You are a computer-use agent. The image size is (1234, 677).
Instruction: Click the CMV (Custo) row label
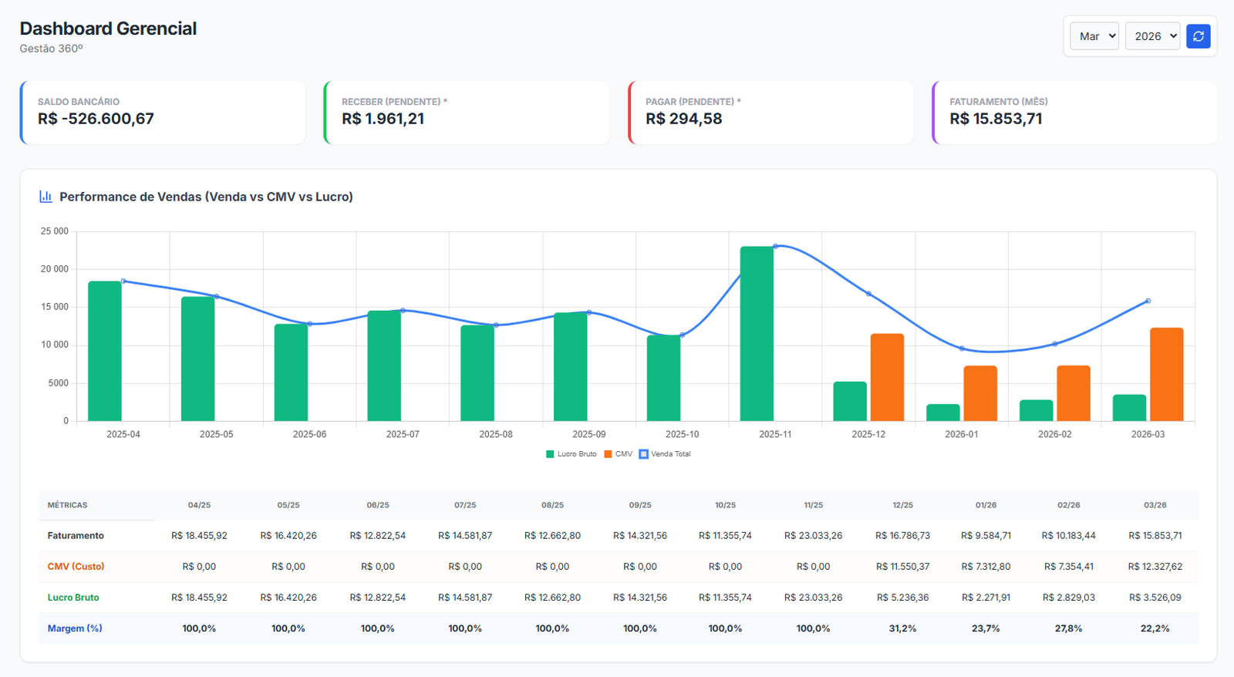tap(76, 566)
